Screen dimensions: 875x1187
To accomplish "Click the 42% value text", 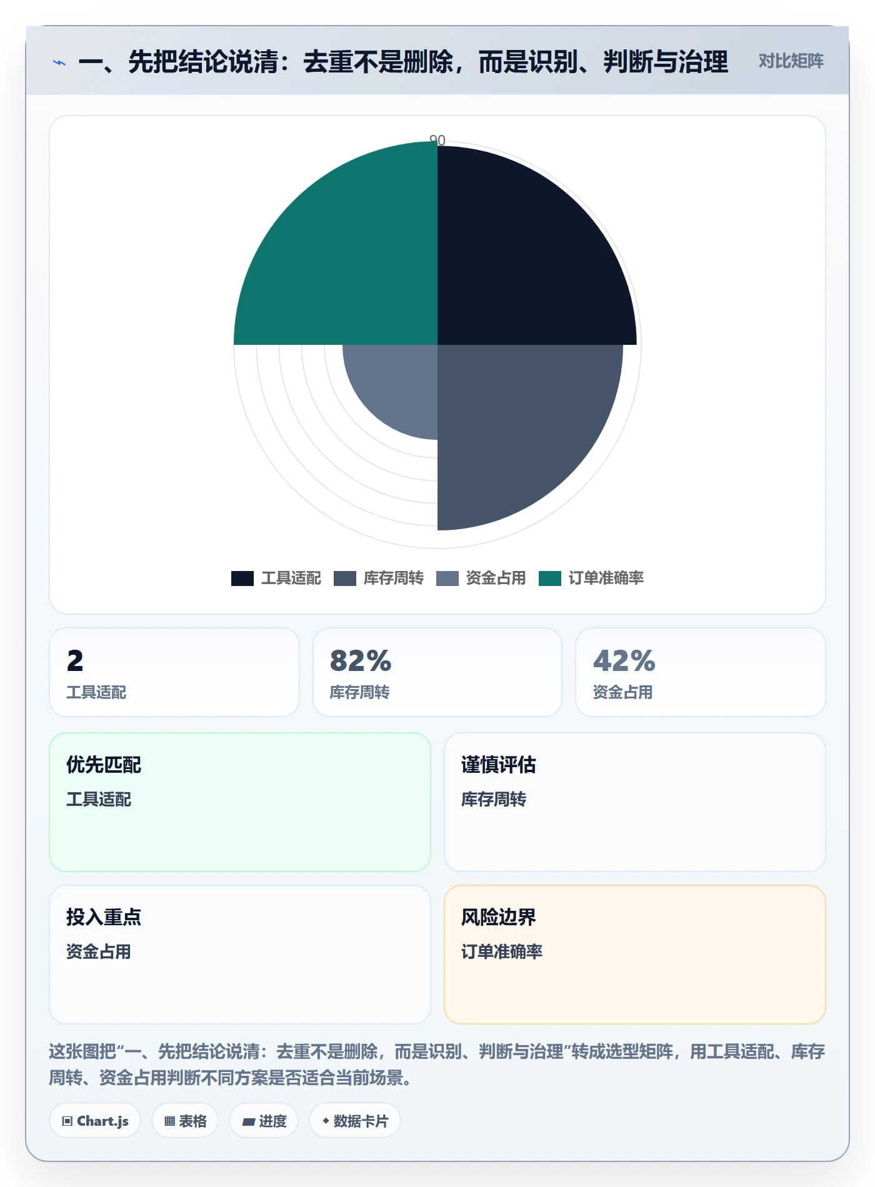I will pos(624,661).
